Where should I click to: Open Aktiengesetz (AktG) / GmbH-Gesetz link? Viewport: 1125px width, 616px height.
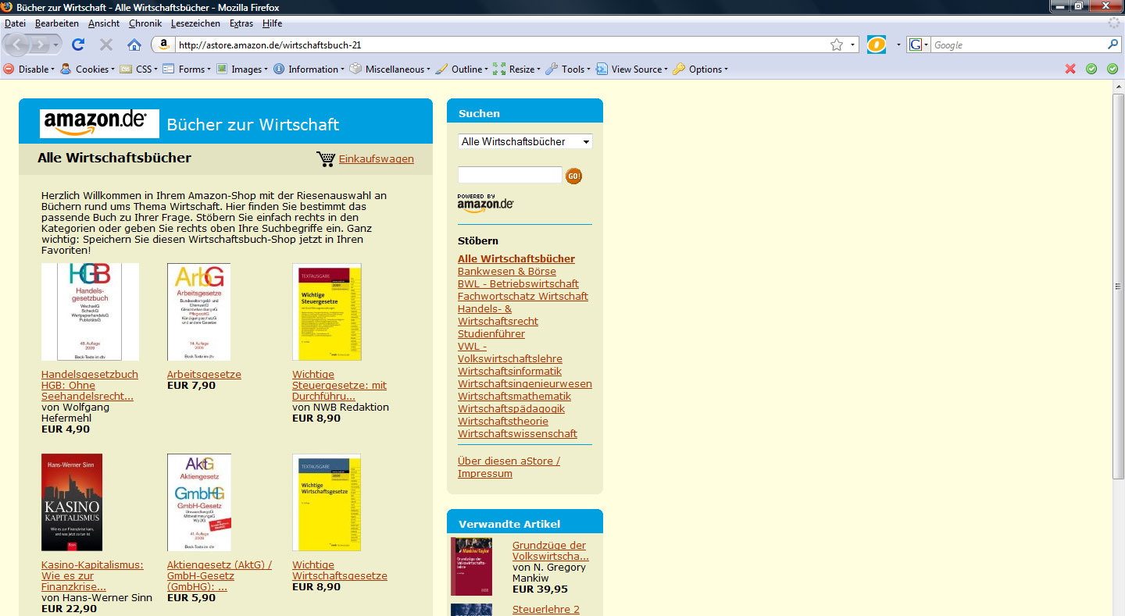(220, 575)
